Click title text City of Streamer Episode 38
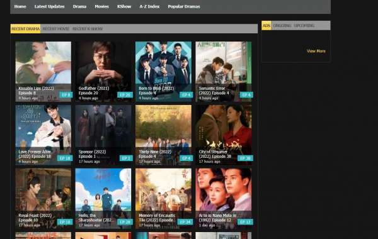The image size is (378, 239). (215, 154)
